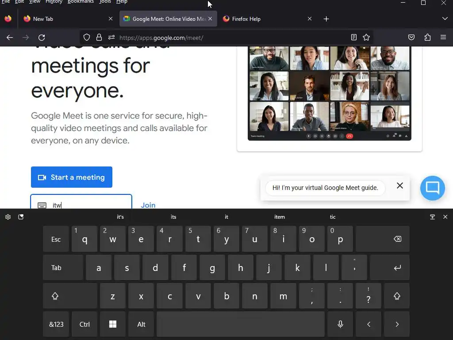Viewport: 453px width, 340px height.
Task: Click the Start a meeting button
Action: click(72, 177)
